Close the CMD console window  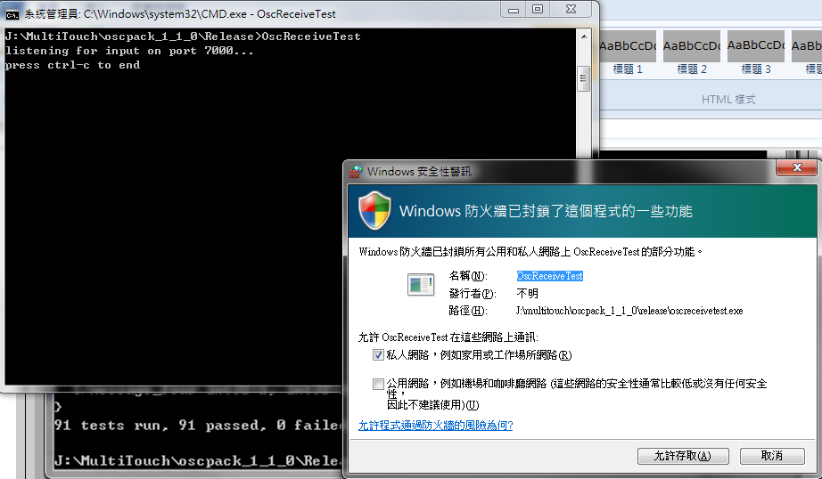tap(571, 10)
